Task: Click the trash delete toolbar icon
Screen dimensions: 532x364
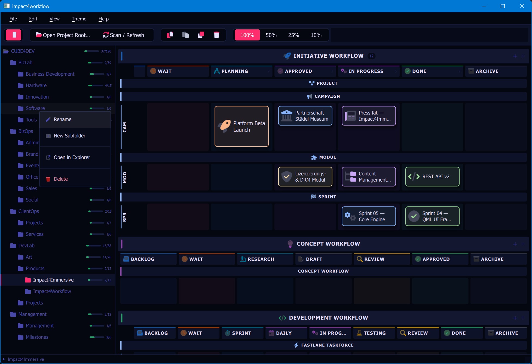Action: [x=216, y=35]
